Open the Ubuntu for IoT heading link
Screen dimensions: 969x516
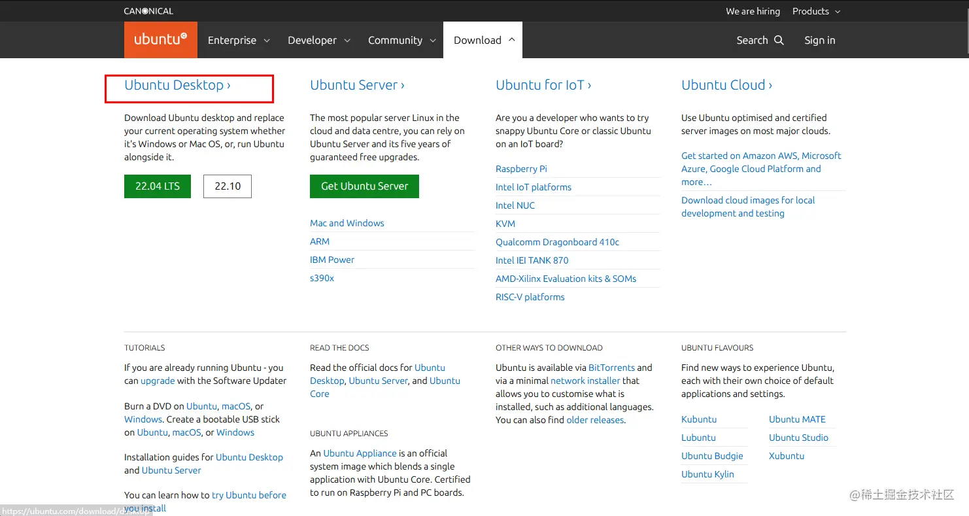[x=543, y=85]
